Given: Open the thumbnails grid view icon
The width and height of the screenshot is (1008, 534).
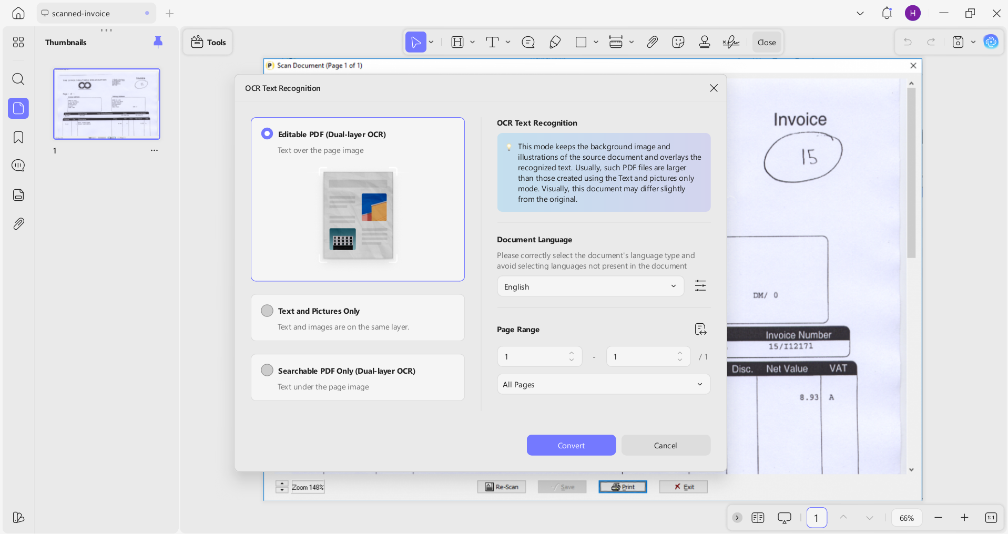Looking at the screenshot, I should click(x=18, y=42).
